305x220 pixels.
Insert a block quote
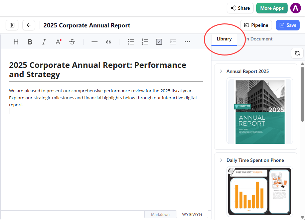(109, 42)
